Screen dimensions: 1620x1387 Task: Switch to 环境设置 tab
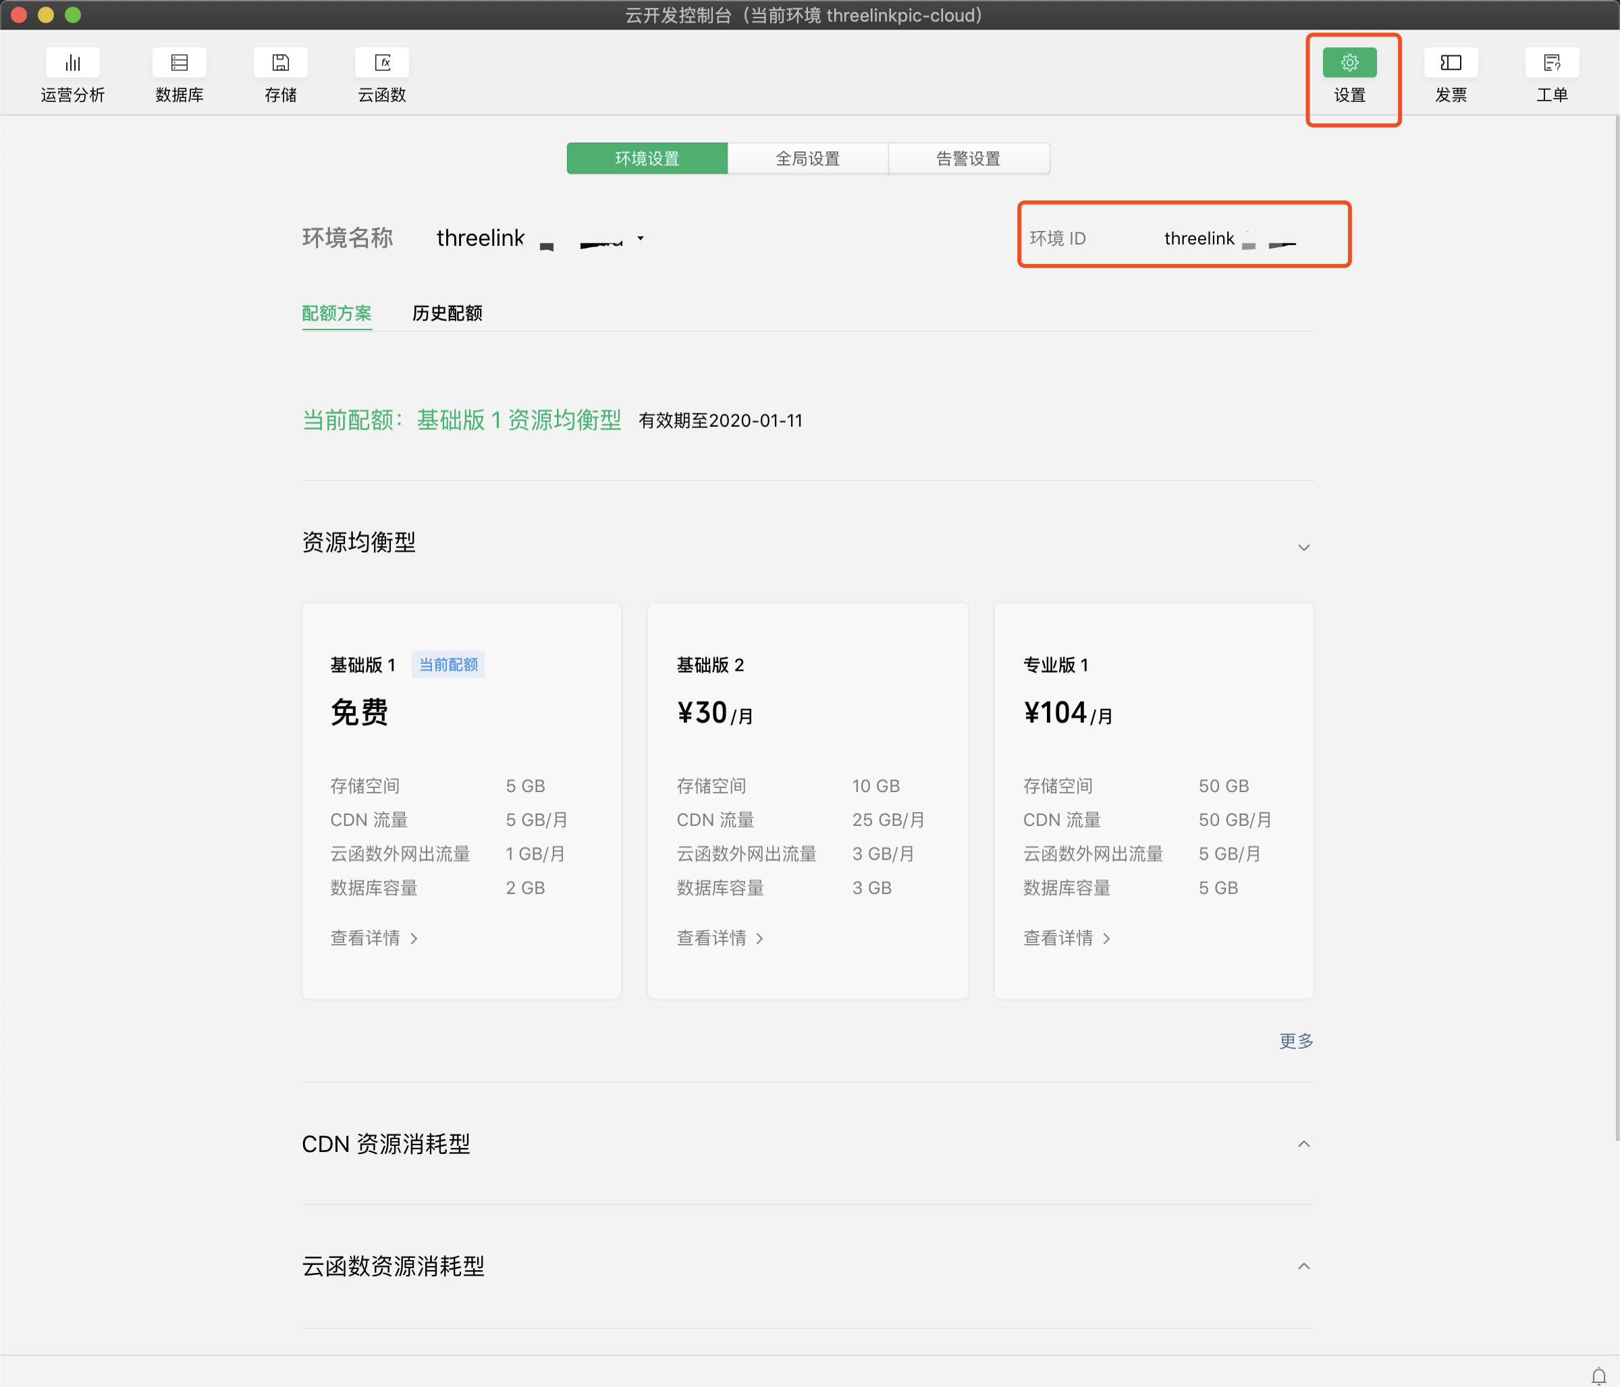(x=647, y=159)
